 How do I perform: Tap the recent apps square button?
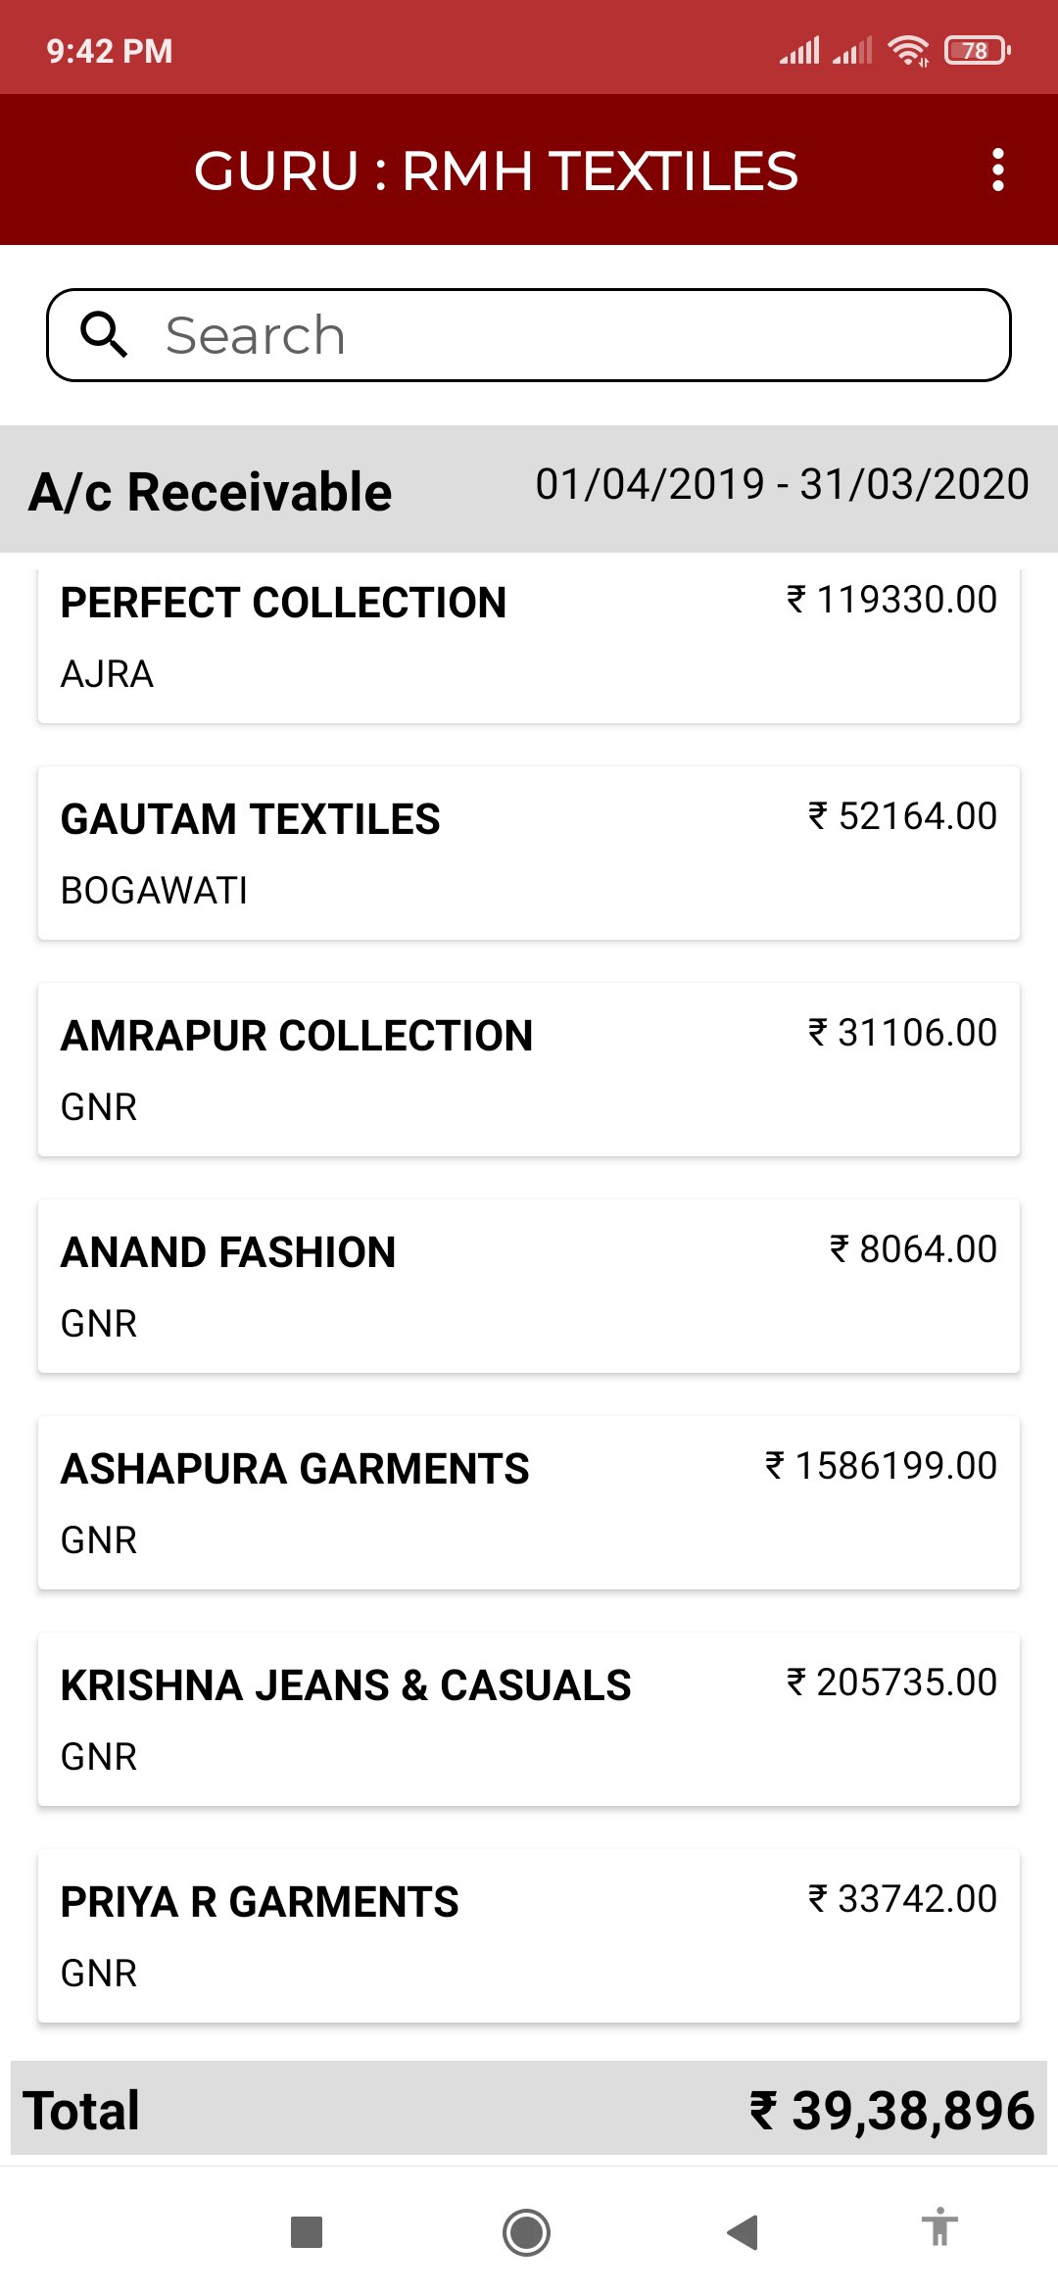307,2232
